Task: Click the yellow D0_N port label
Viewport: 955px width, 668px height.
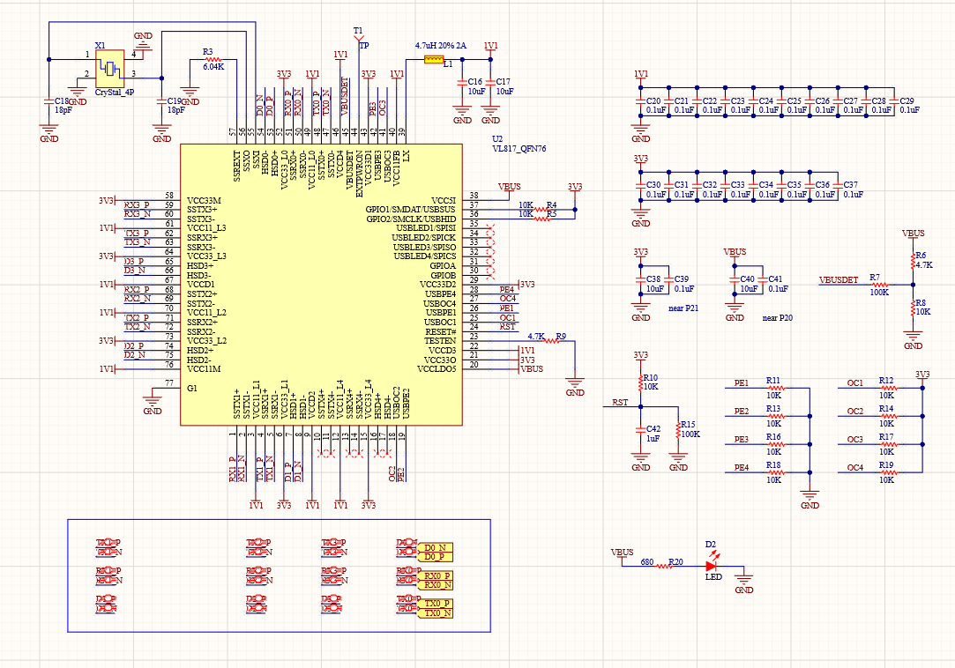Action: click(x=435, y=547)
